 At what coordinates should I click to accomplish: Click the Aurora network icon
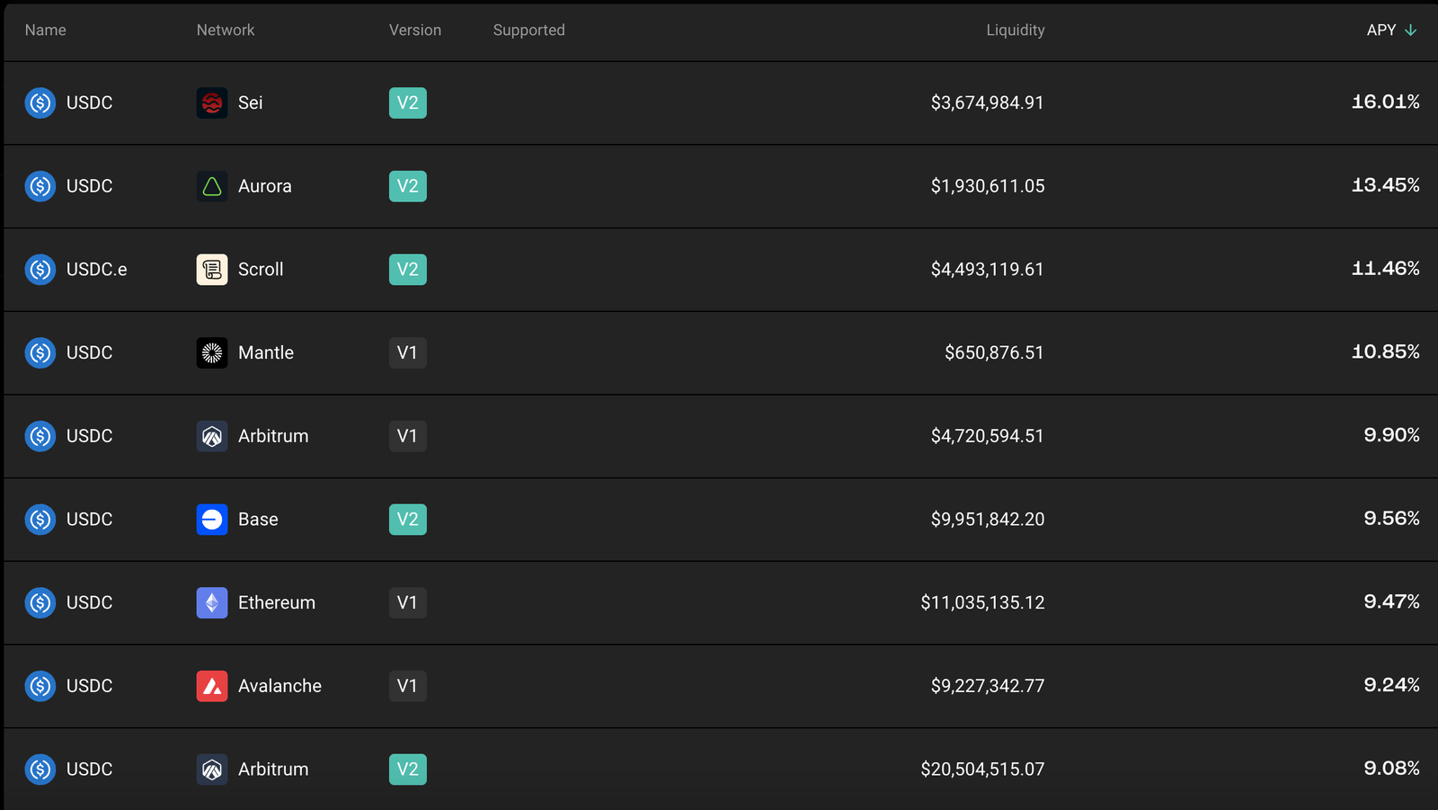(x=212, y=186)
